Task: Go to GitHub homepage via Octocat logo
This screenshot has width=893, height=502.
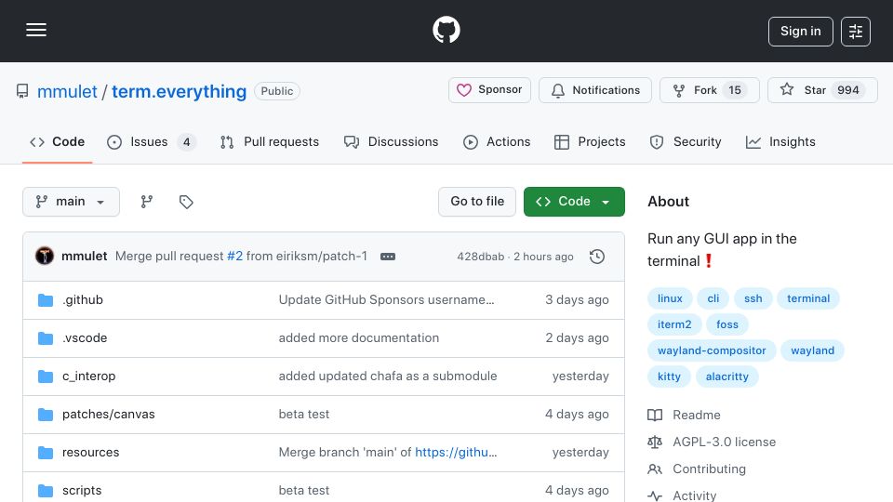Action: pos(446,30)
